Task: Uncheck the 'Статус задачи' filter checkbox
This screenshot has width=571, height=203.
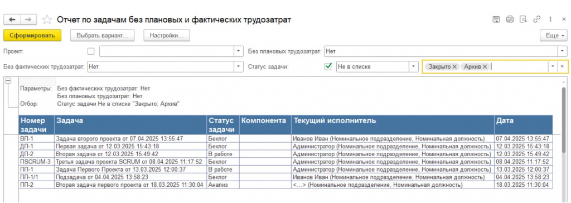Action: (328, 67)
